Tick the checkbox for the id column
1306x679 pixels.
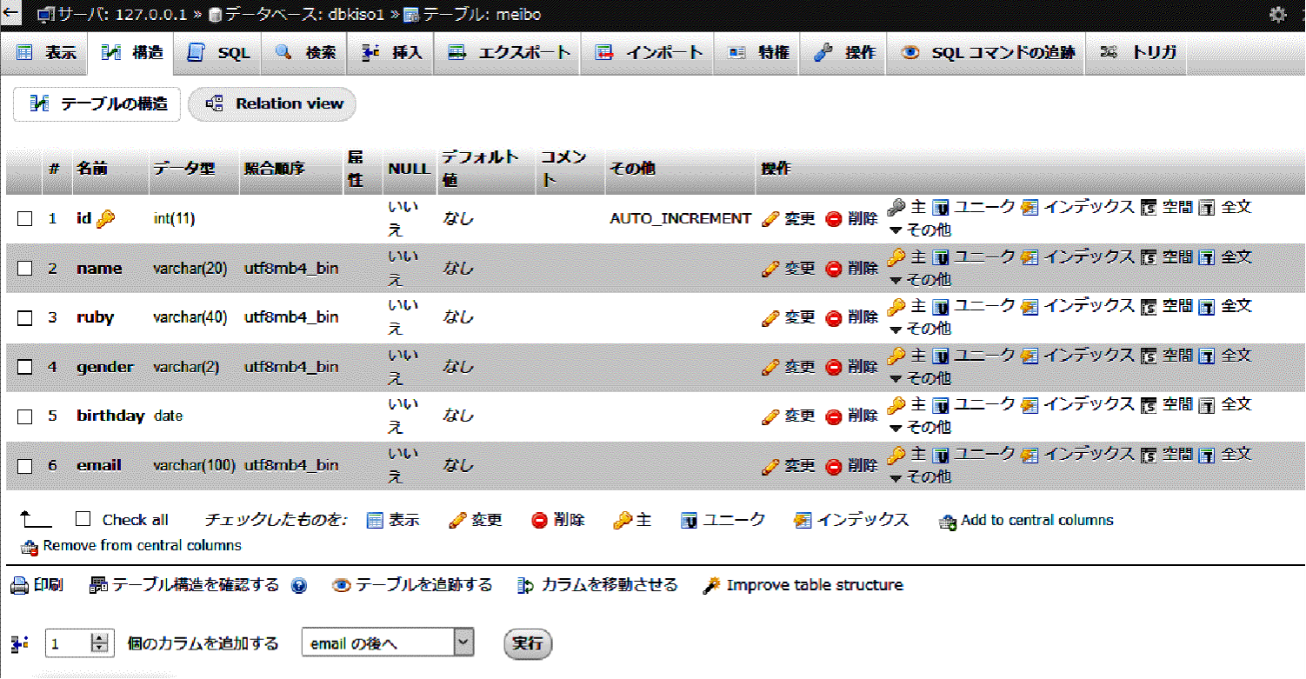pyautogui.click(x=25, y=219)
